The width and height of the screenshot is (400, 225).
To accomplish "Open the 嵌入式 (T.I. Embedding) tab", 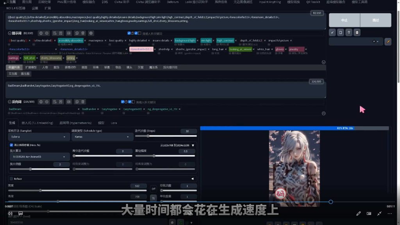I will pyautogui.click(x=37, y=123).
